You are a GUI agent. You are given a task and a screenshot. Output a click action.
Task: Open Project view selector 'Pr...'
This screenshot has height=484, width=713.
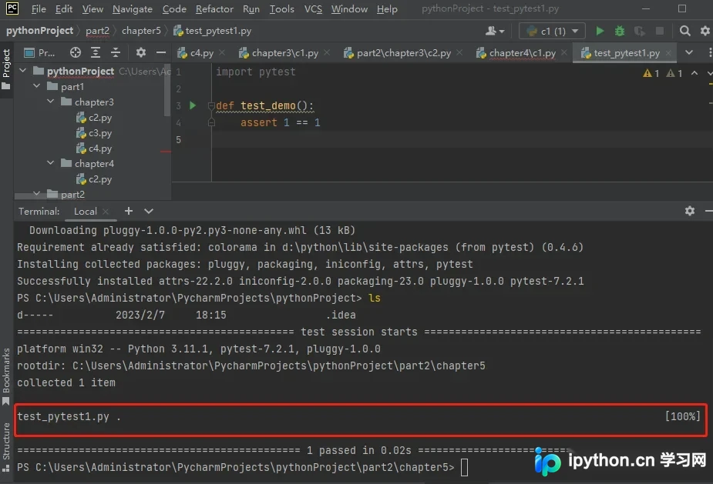[39, 52]
